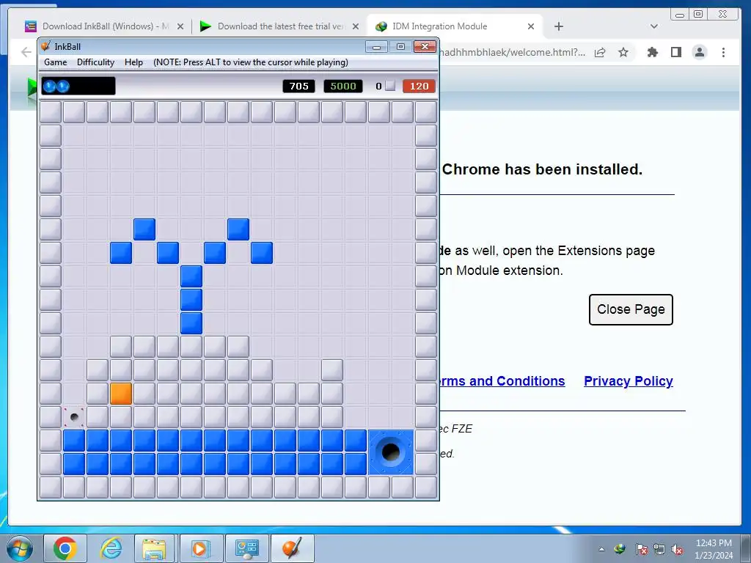Image resolution: width=751 pixels, height=563 pixels.
Task: Close the InkBall window
Action: tap(425, 46)
